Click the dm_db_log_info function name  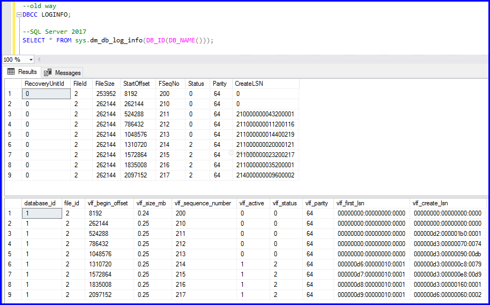116,40
